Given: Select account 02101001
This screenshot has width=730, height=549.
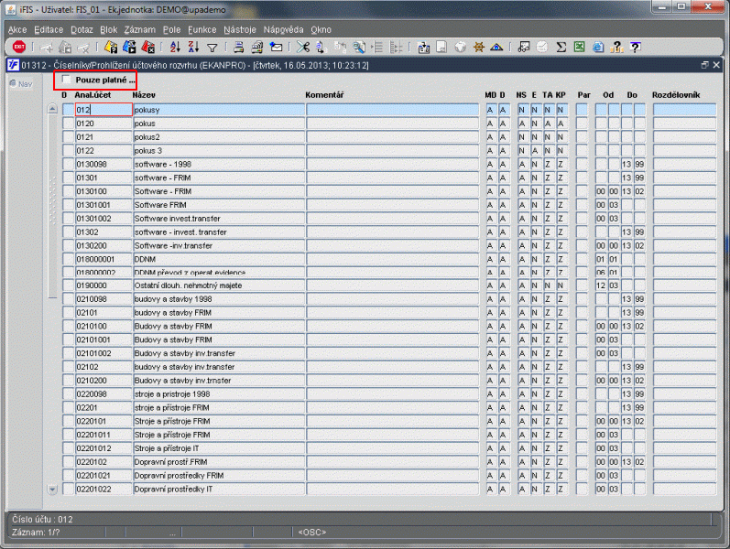Looking at the screenshot, I should click(104, 339).
